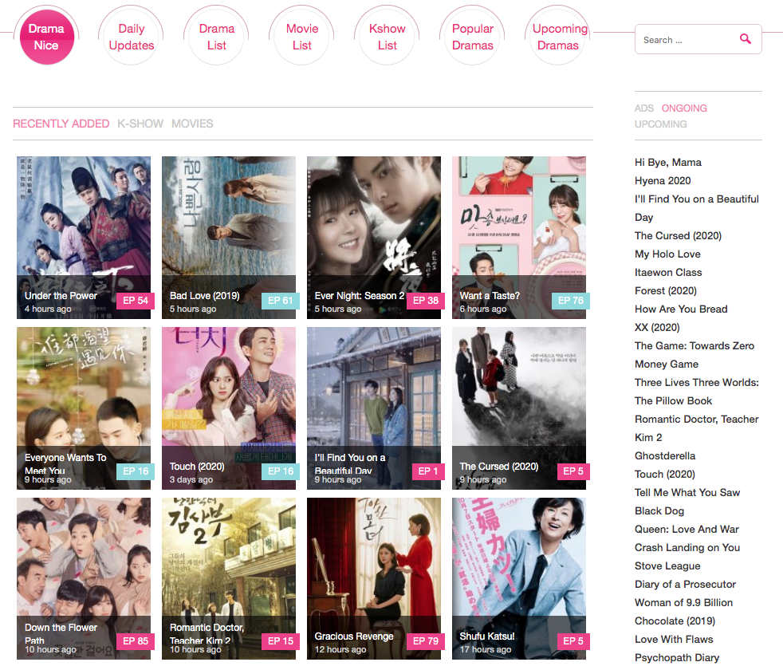Open the Want a Taste? poster
783x666 pixels.
519,238
